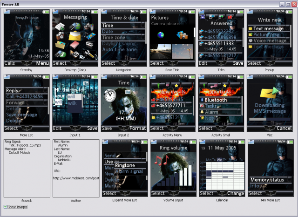Screen dimensions: 298x217
Task: Click the Author info panel
Action: tap(76, 169)
